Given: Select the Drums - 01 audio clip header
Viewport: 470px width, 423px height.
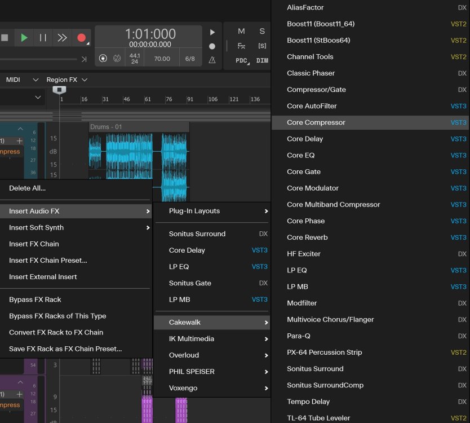Looking at the screenshot, I should click(x=139, y=127).
